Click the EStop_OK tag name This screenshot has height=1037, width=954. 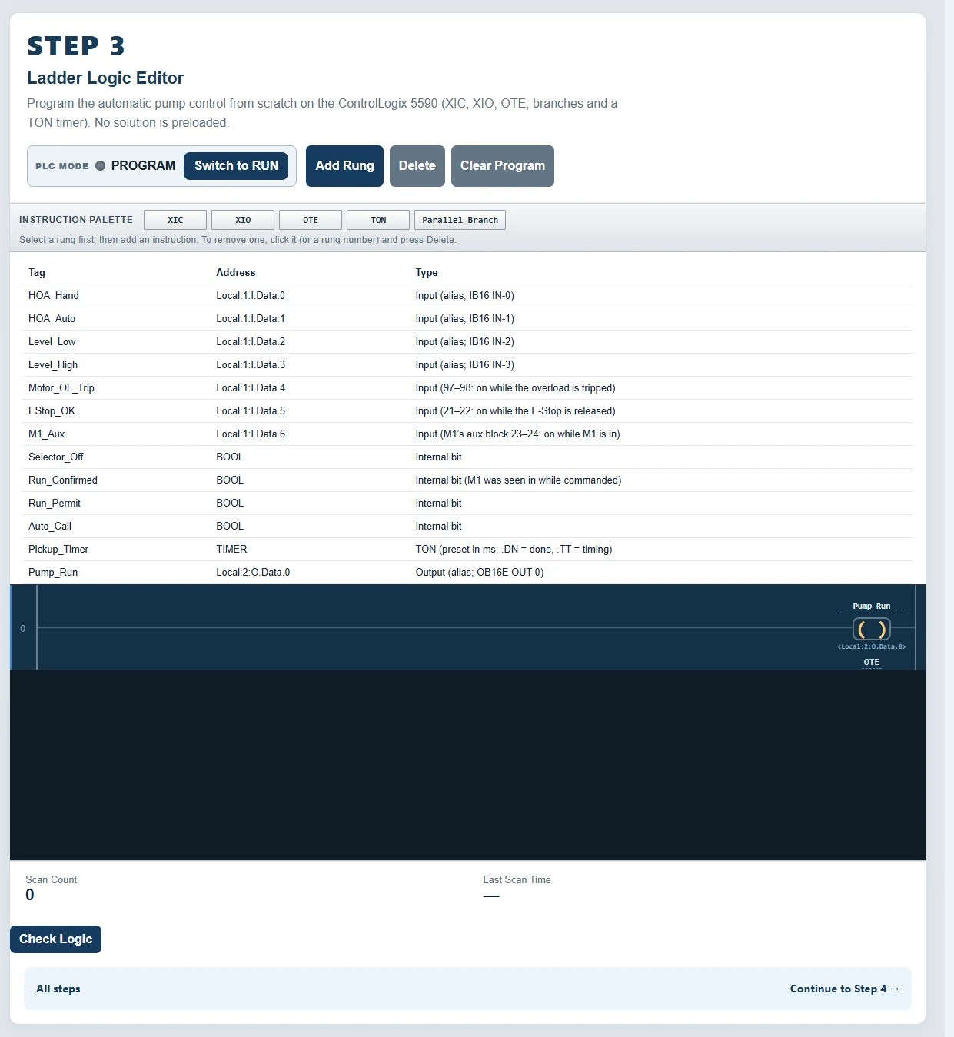pyautogui.click(x=52, y=411)
